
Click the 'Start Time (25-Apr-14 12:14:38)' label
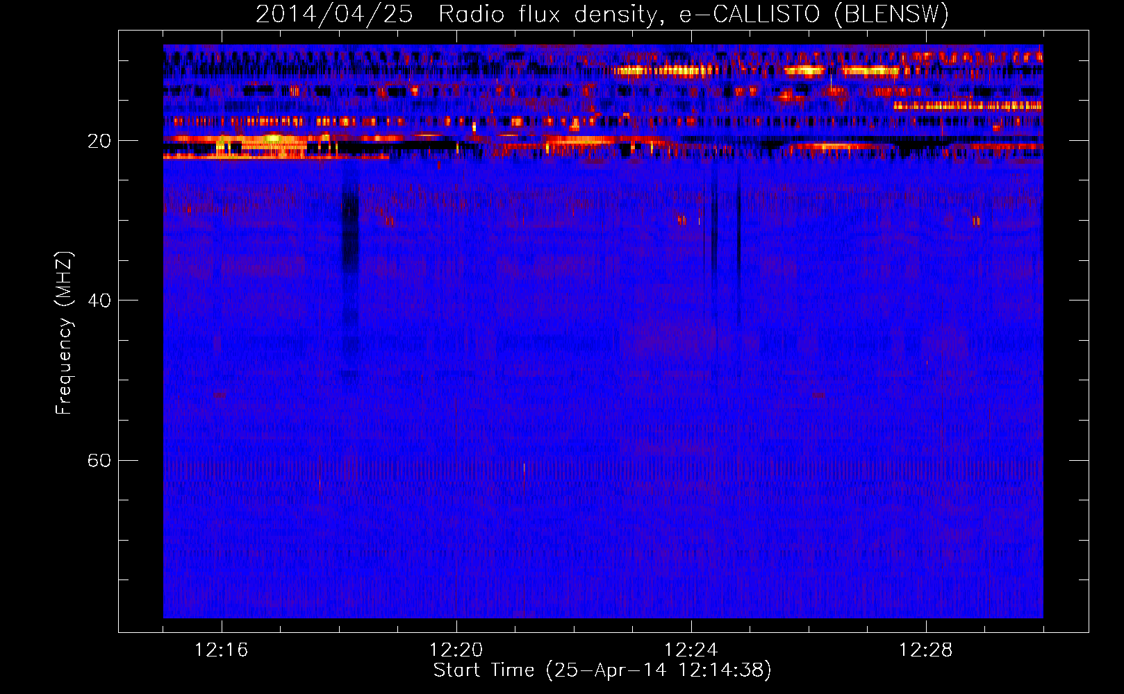[x=602, y=670]
